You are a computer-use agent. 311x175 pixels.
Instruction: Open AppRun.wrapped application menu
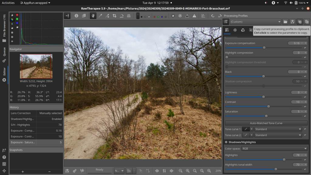tap(35, 3)
